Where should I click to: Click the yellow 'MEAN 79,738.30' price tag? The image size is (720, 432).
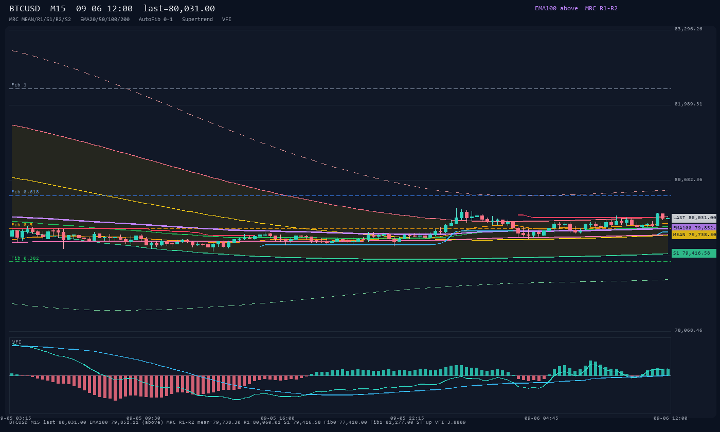694,235
